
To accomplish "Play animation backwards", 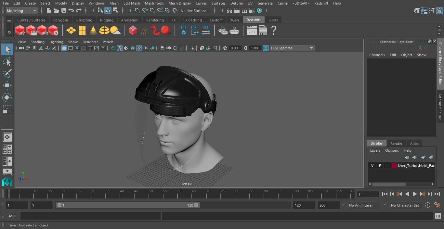I will click(x=407, y=194).
